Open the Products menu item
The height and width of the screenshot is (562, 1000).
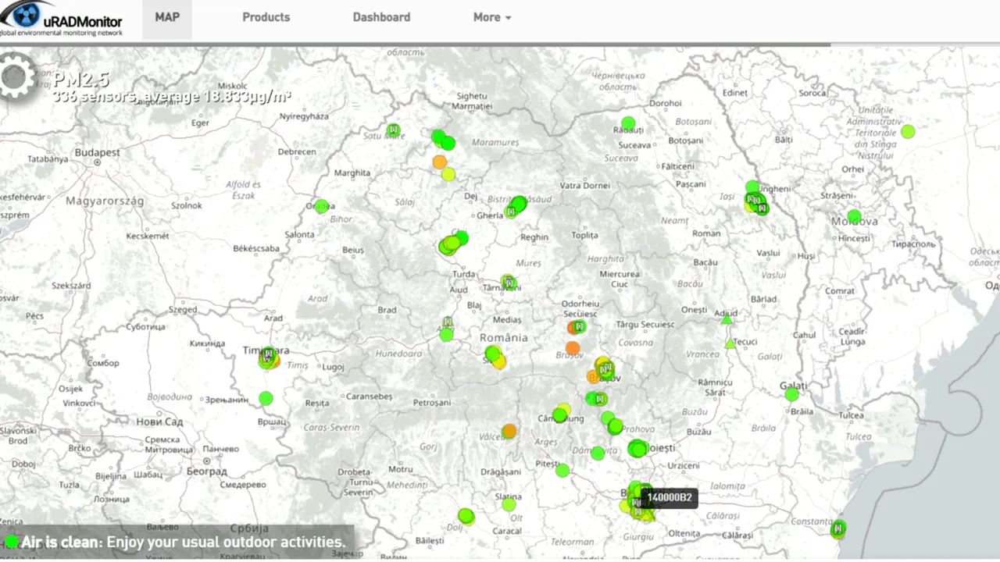pos(266,17)
